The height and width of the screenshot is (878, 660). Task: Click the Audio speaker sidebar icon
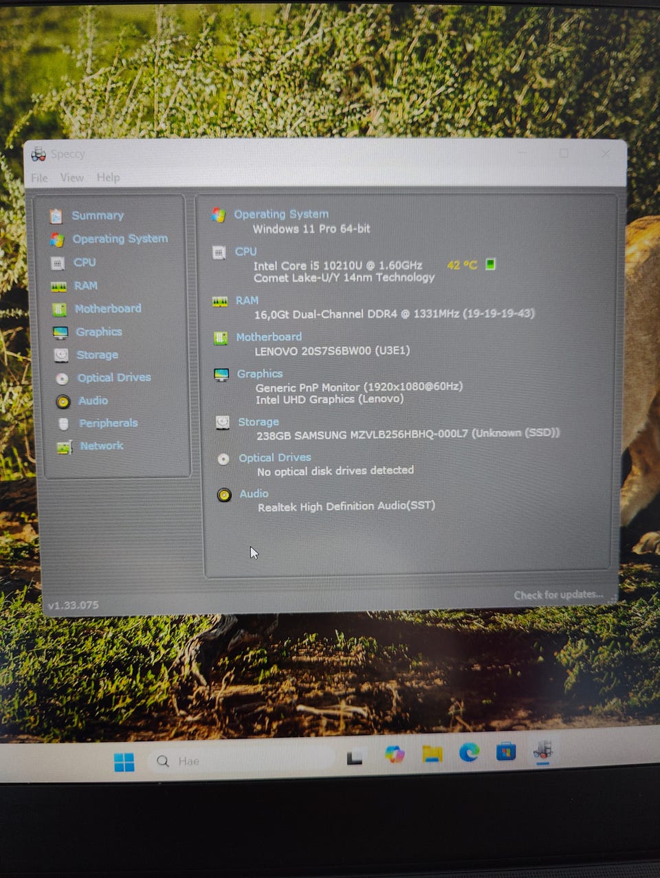(x=63, y=402)
